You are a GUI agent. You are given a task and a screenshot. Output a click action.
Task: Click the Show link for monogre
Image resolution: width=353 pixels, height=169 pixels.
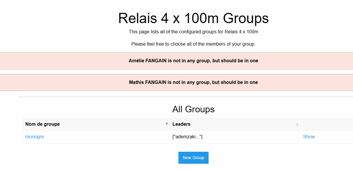point(309,137)
